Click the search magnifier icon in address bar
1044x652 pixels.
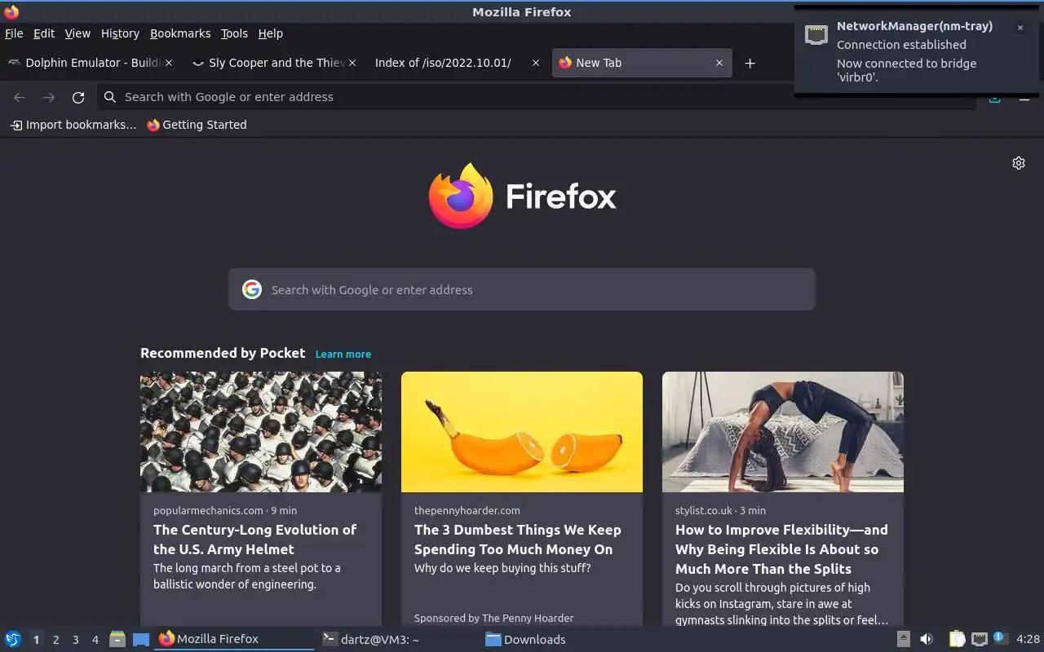(110, 97)
